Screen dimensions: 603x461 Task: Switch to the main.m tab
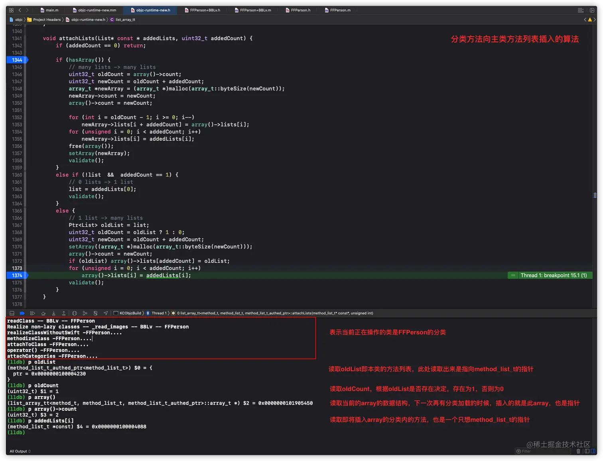(x=49, y=10)
